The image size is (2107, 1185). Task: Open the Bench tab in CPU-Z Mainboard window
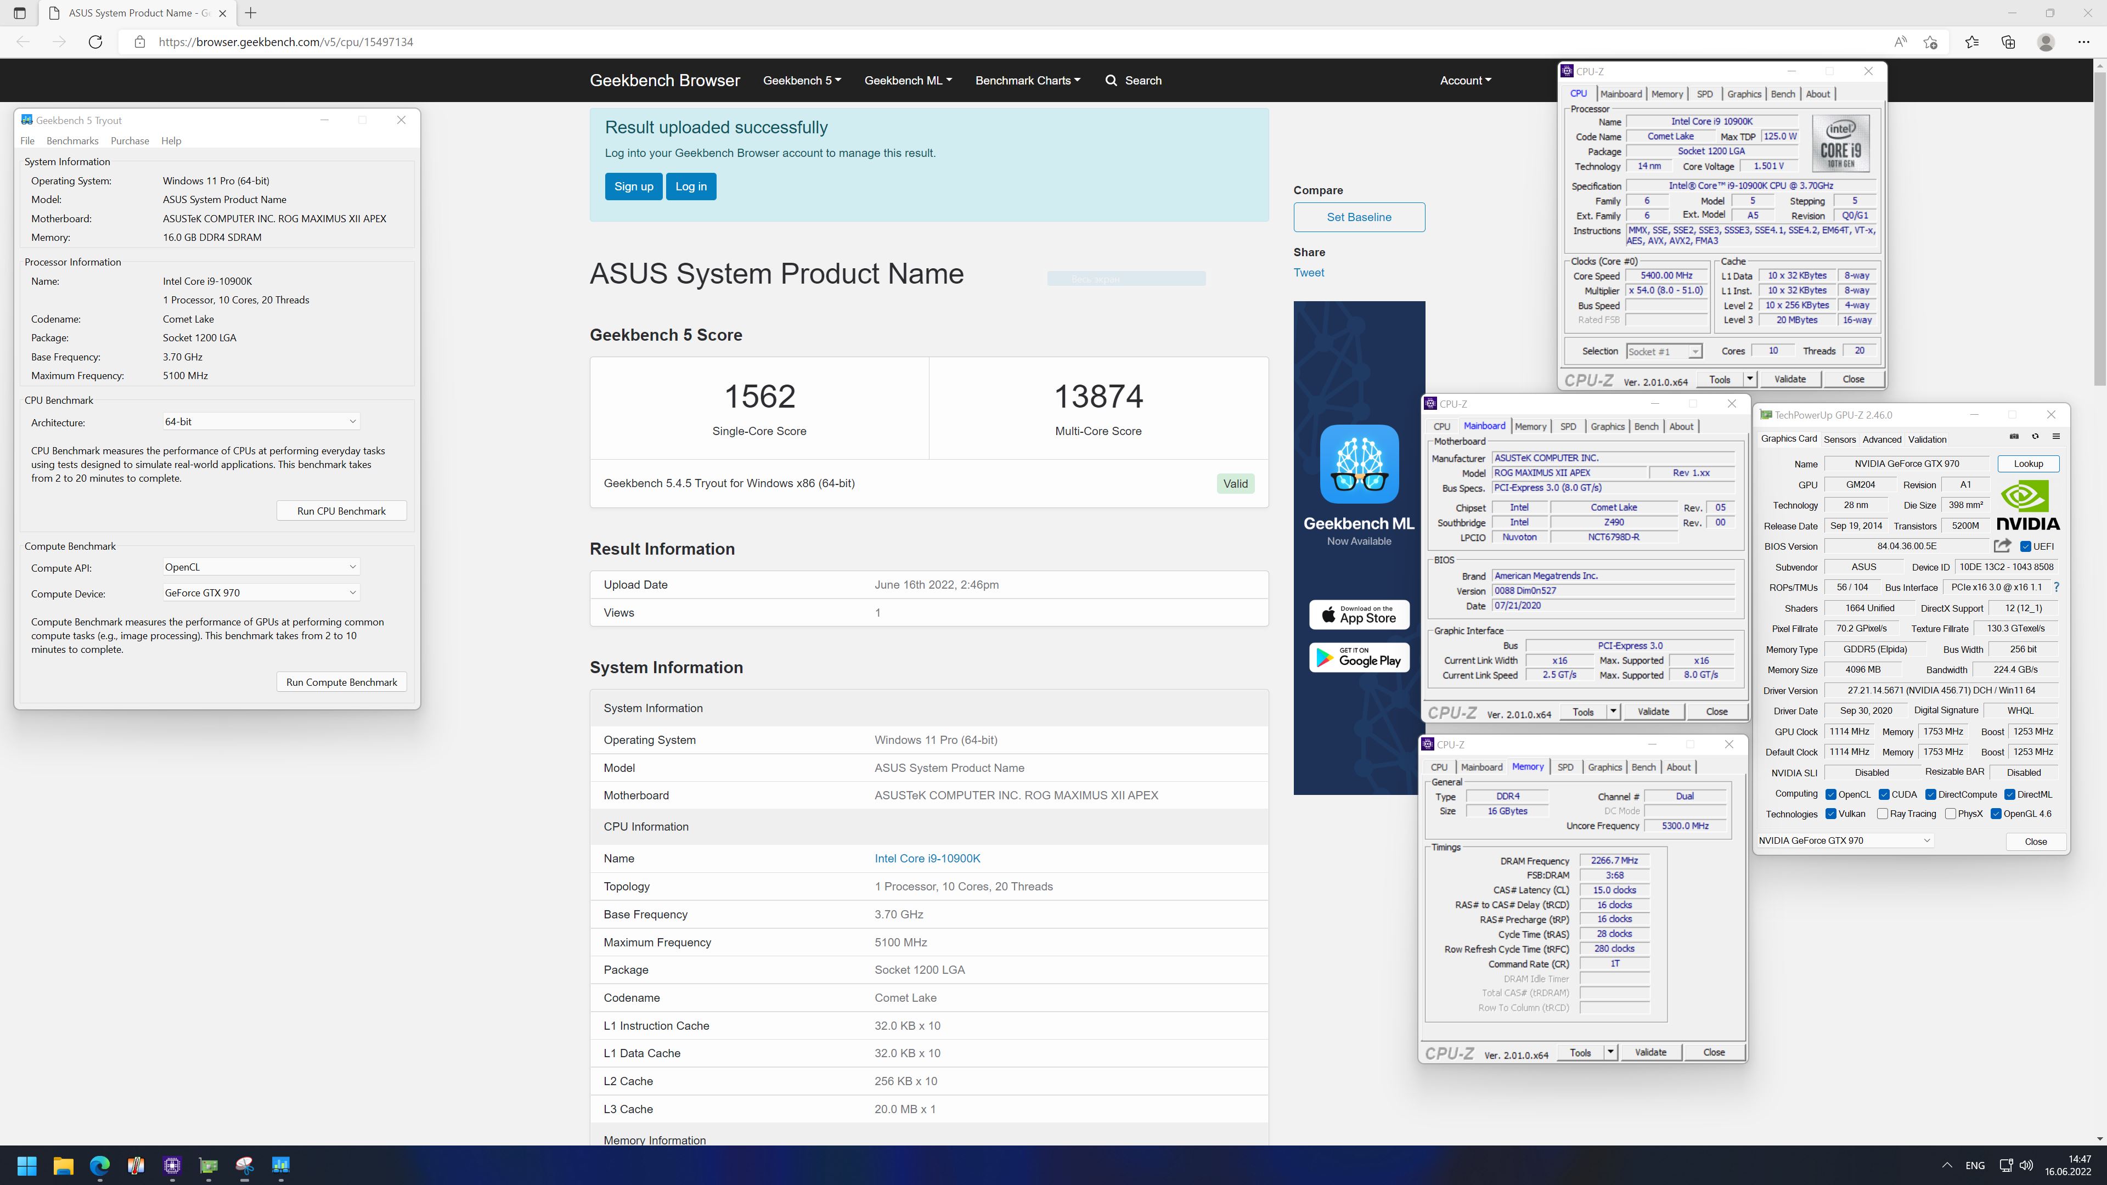pos(1646,426)
